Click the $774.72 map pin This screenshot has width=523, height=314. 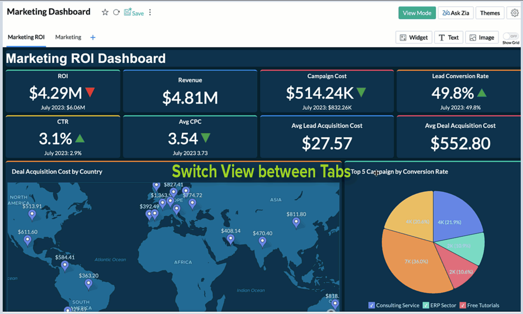click(x=192, y=203)
